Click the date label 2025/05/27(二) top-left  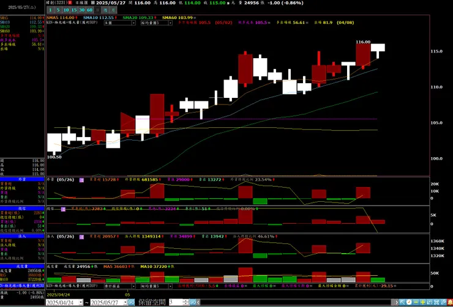22,7
